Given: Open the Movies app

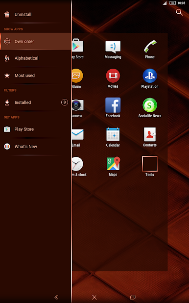Looking at the screenshot, I should click(x=113, y=78).
